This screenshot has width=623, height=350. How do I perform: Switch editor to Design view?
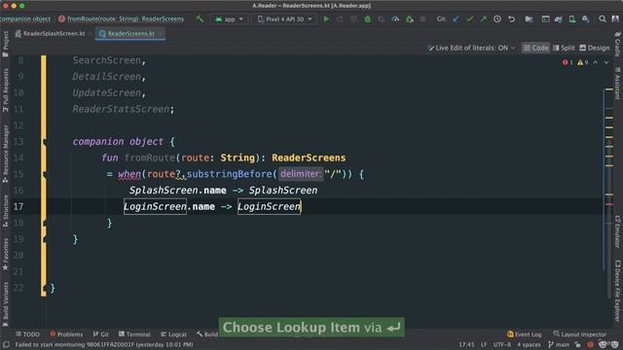click(595, 48)
